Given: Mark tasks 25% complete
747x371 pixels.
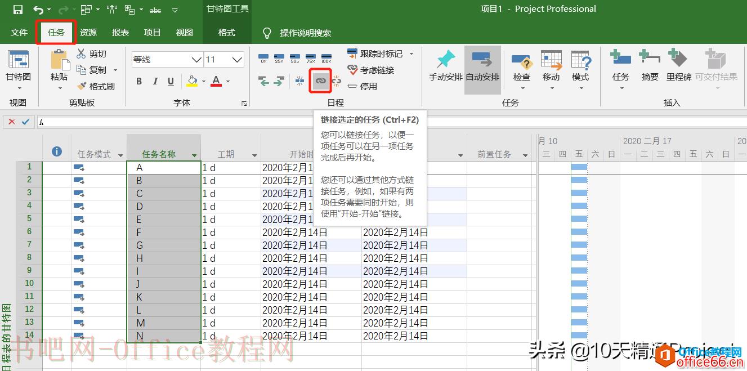Looking at the screenshot, I should click(x=279, y=58).
